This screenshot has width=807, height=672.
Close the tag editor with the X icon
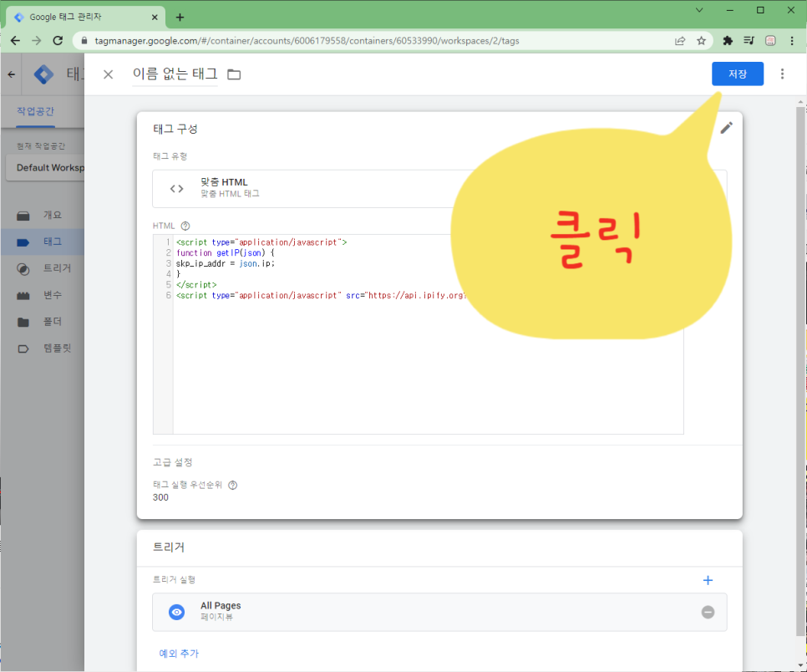(108, 74)
